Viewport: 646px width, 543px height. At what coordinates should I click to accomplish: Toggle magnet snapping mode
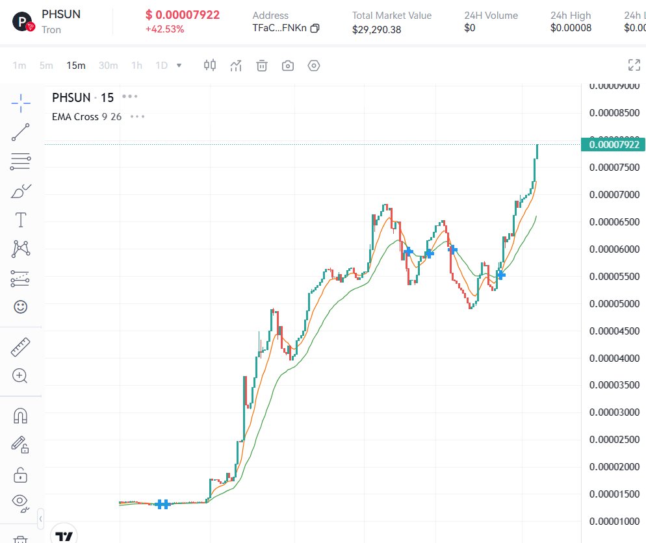pyautogui.click(x=20, y=415)
